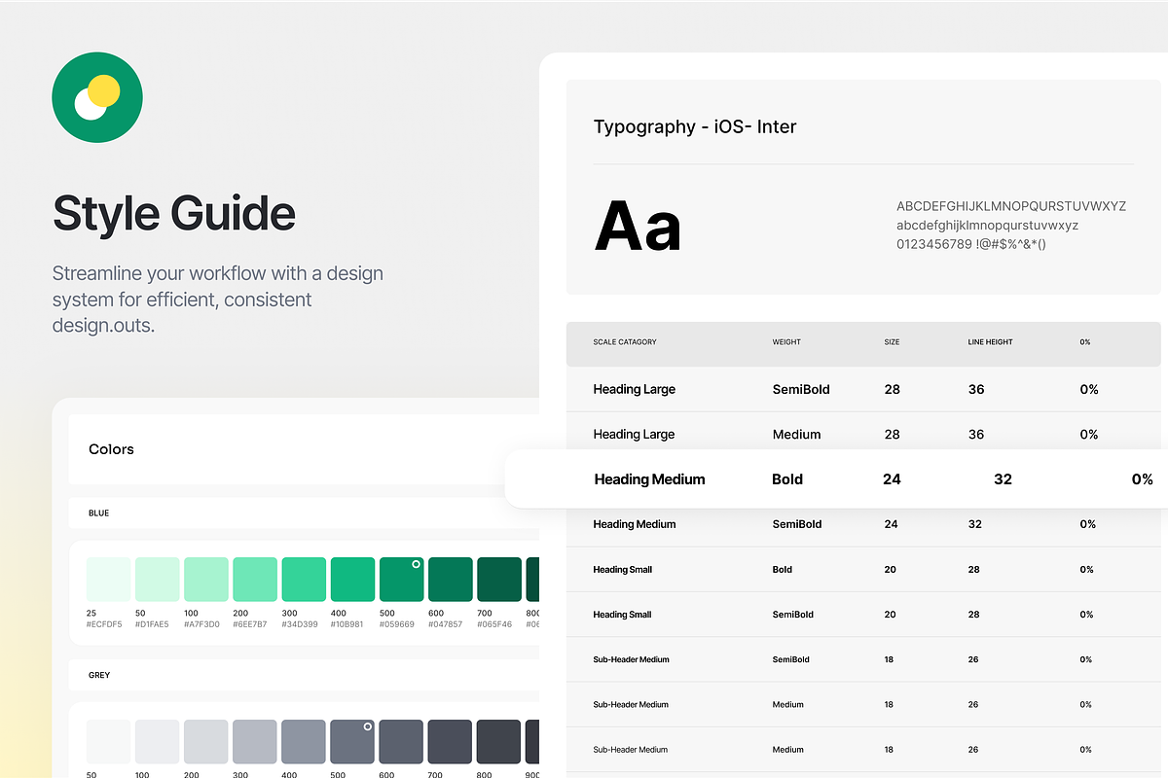1168x778 pixels.
Task: Click the "Streamline your workflow" description paragraph
Action: pos(218,300)
